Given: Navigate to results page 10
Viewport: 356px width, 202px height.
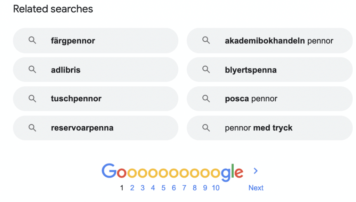Looking at the screenshot, I should click(x=216, y=188).
